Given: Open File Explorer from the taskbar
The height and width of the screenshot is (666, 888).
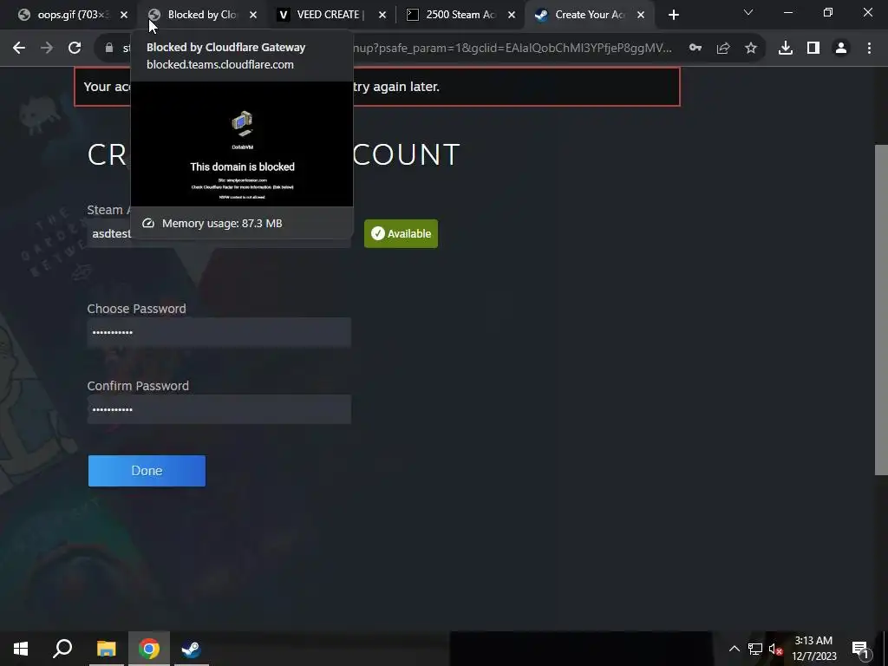Looking at the screenshot, I should (106, 649).
